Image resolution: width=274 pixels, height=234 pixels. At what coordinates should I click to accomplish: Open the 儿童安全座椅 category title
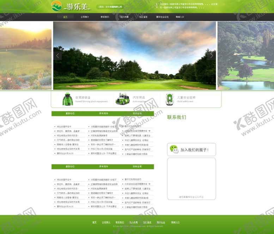click(x=186, y=97)
